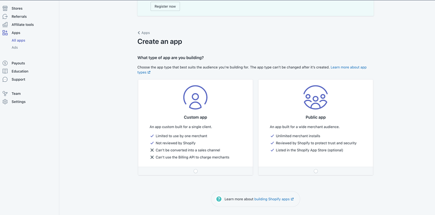
Task: Open All apps submenu item
Action: point(19,40)
